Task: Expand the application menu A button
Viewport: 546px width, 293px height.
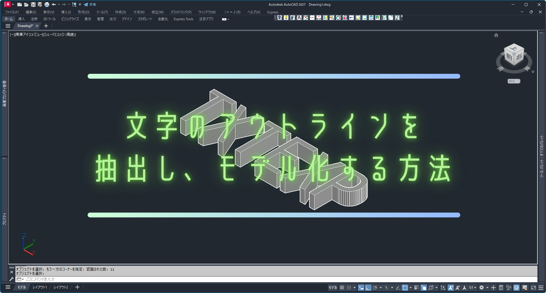Action: (8, 4)
